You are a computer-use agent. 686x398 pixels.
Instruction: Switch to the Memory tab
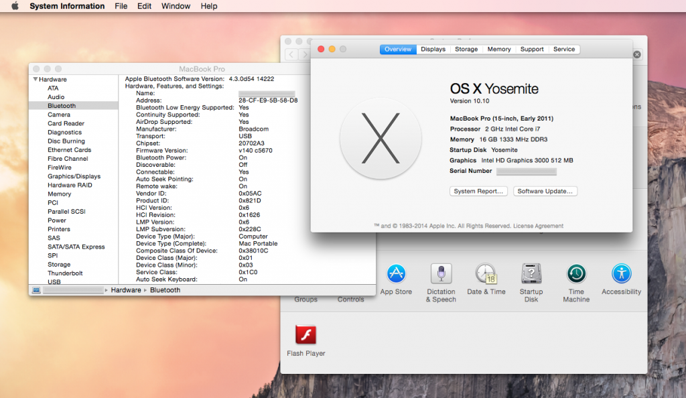[x=498, y=49]
